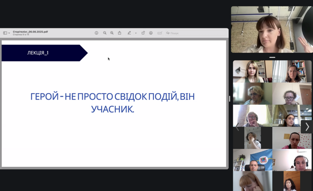Select the video tile with the blue flag
Viewport: 313px width, 191px height.
coord(252,160)
